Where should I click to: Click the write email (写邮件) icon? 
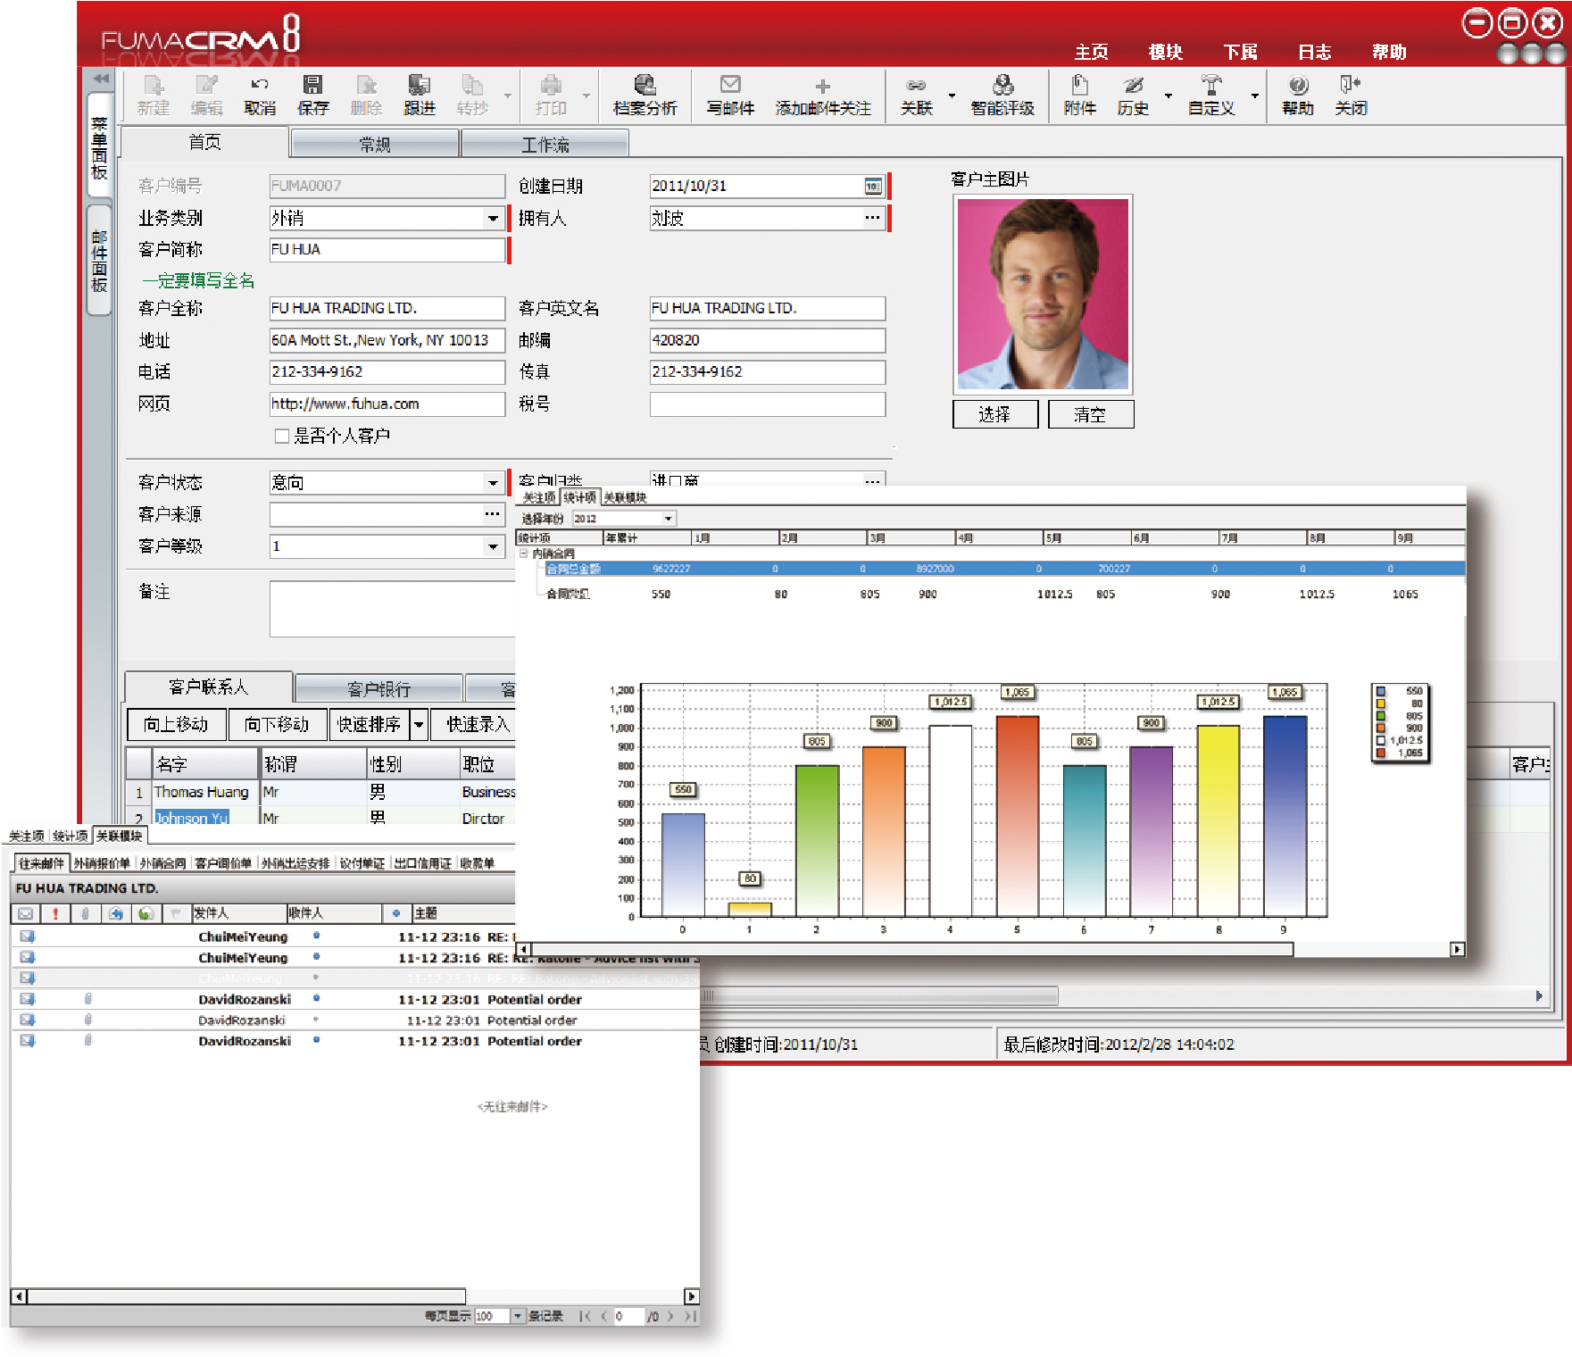[730, 86]
